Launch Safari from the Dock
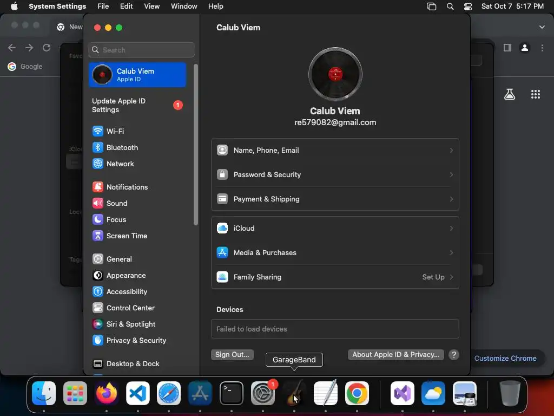This screenshot has width=554, height=416. click(169, 393)
